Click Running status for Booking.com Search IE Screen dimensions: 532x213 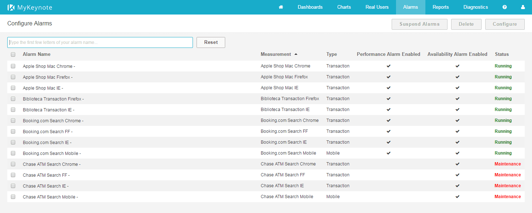(x=503, y=142)
